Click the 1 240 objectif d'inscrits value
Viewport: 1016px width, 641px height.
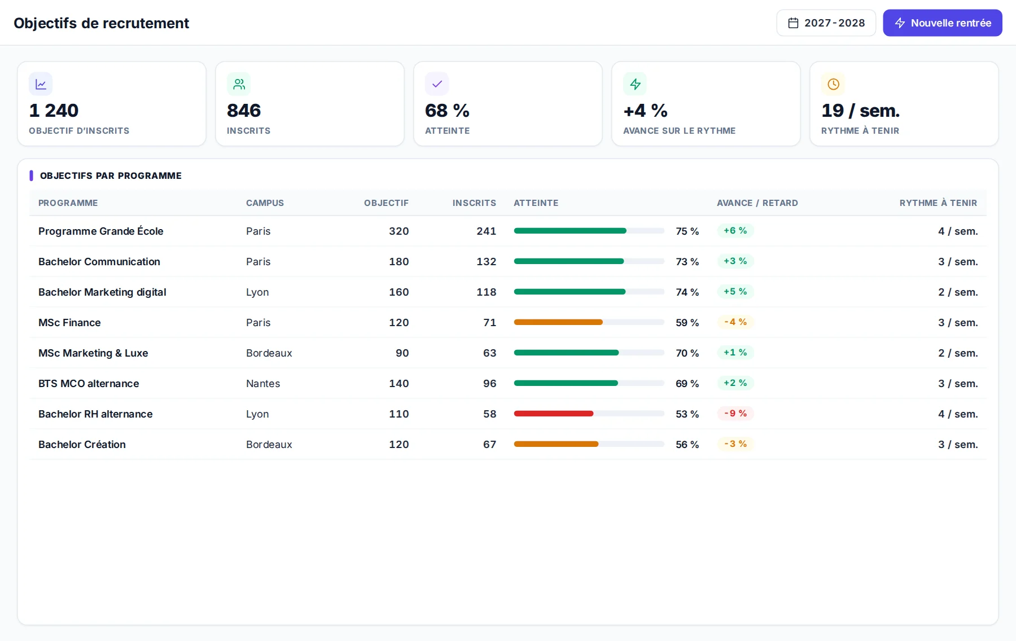tap(54, 111)
